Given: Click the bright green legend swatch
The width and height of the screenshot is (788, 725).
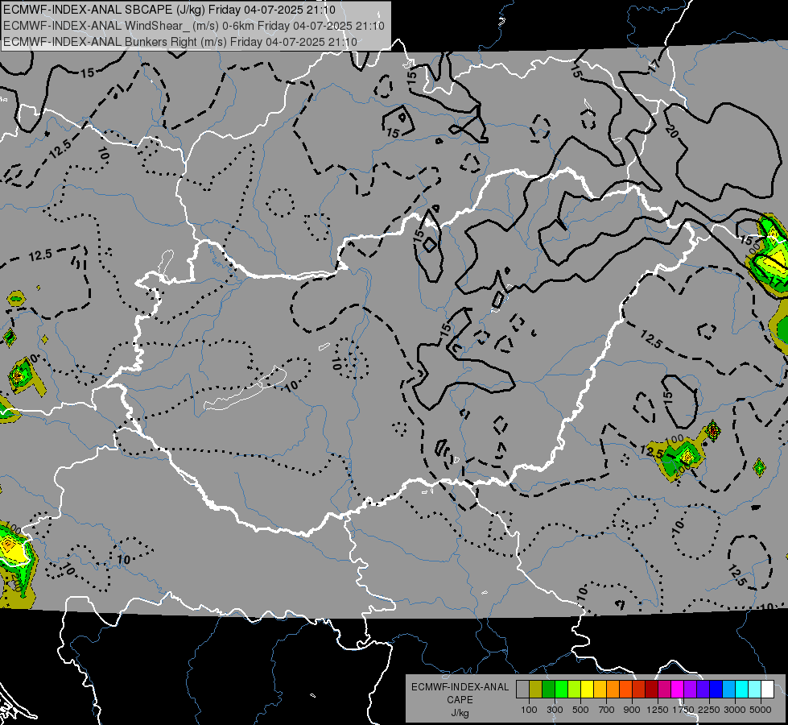Looking at the screenshot, I should pyautogui.click(x=561, y=690).
